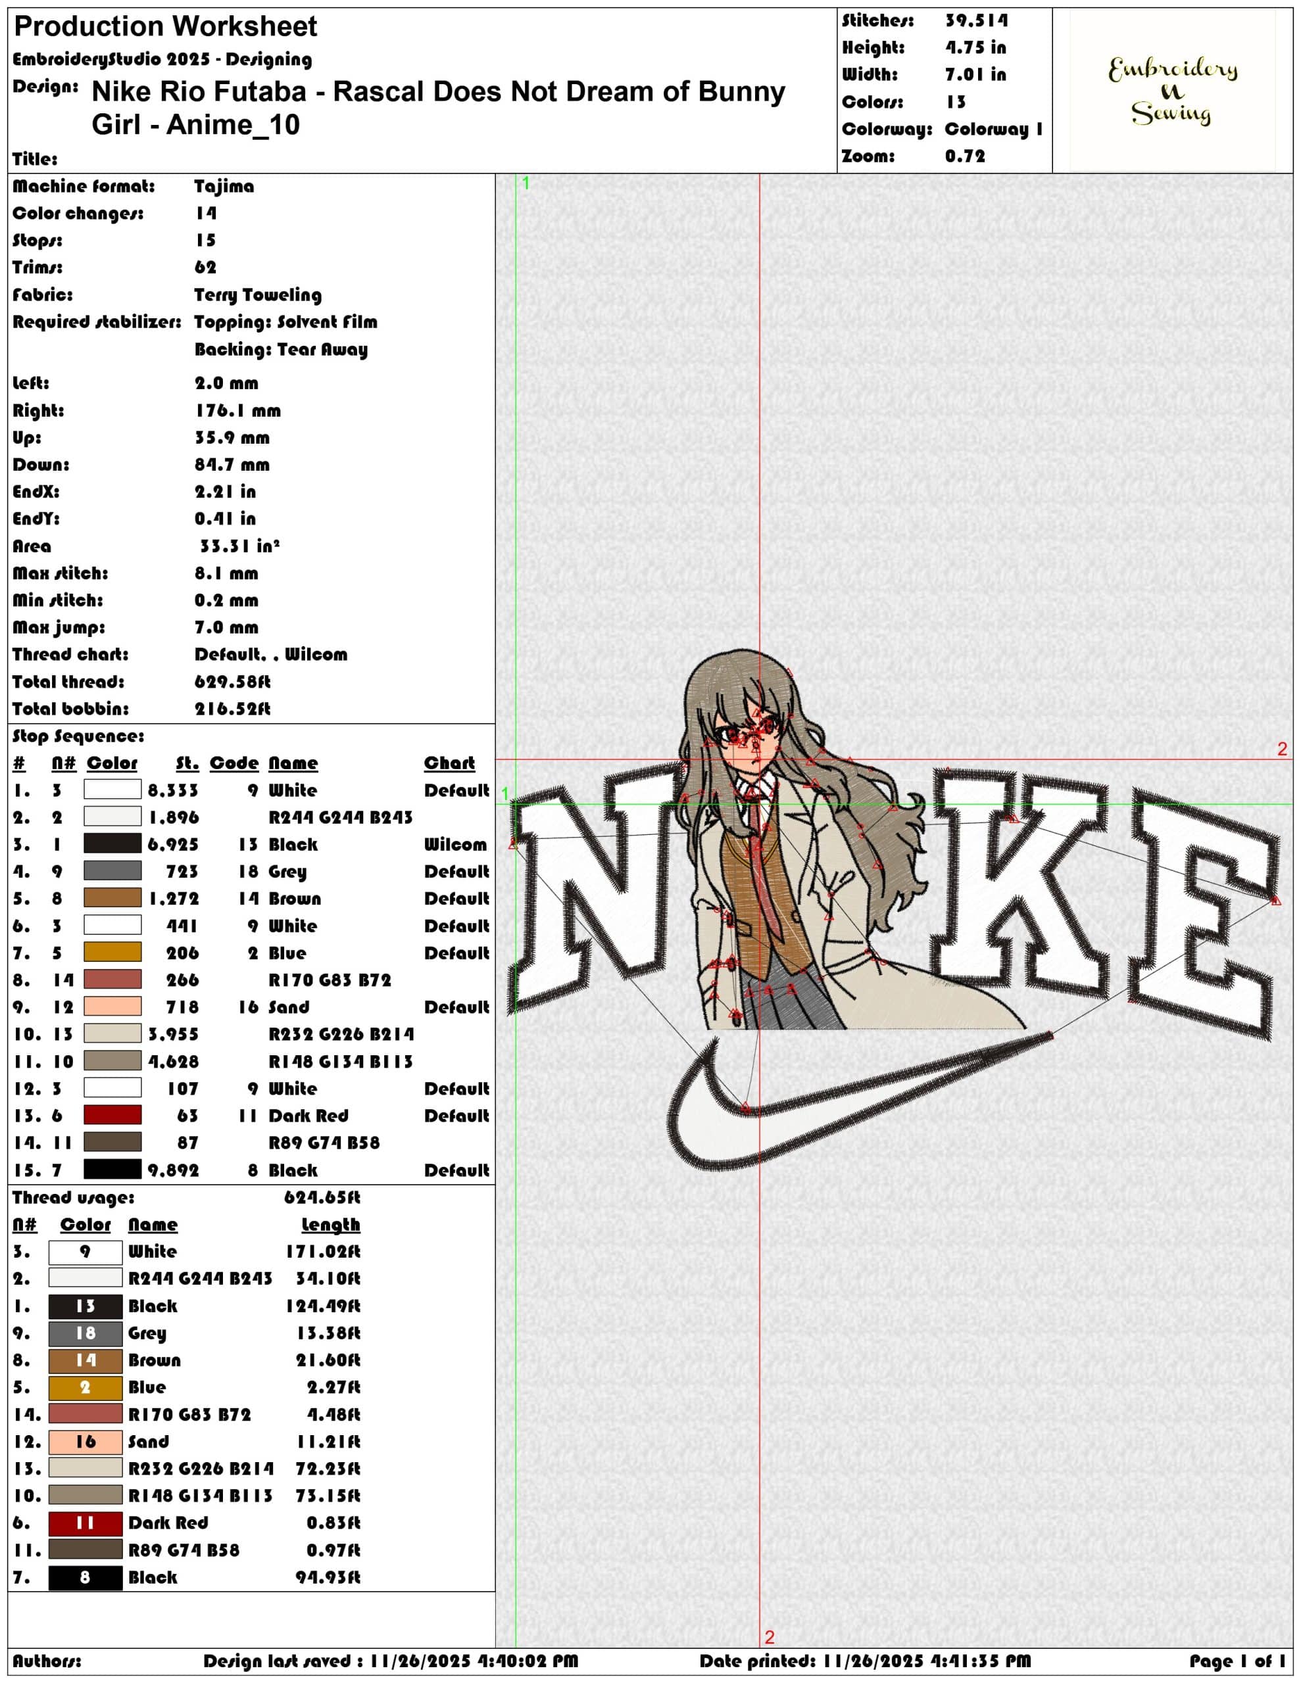Click the 'Stop Sequence:' heading
This screenshot has width=1301, height=1683.
(x=78, y=736)
